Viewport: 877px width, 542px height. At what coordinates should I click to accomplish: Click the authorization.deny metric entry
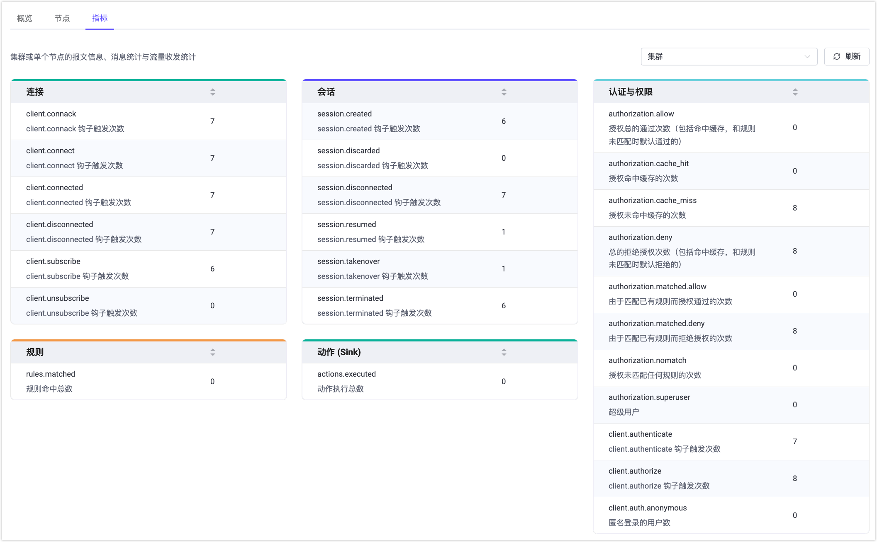731,251
